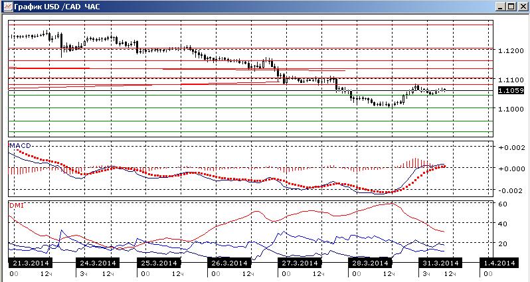Click the MACD indicator label
Image resolution: width=530 pixels, height=282 pixels.
(x=20, y=146)
